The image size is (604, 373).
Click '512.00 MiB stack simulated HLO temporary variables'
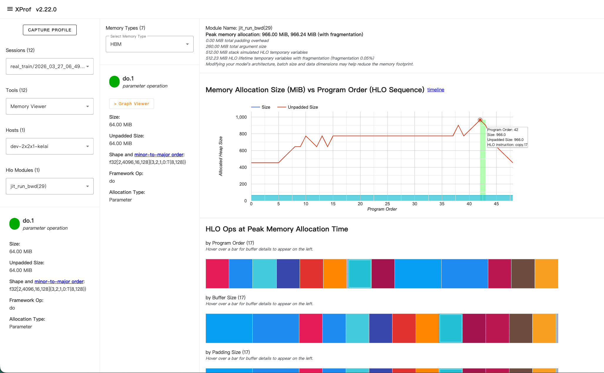(256, 52)
